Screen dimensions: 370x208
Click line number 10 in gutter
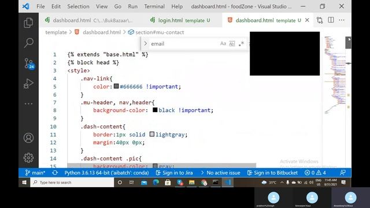[53, 127]
